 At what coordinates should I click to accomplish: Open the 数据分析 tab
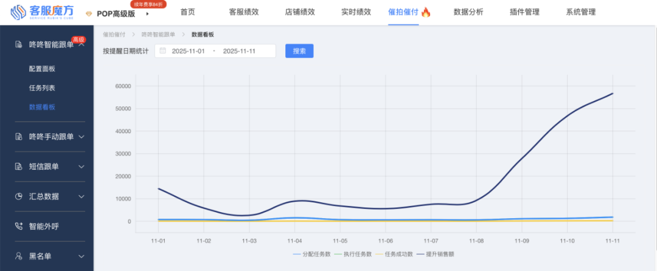pyautogui.click(x=468, y=12)
